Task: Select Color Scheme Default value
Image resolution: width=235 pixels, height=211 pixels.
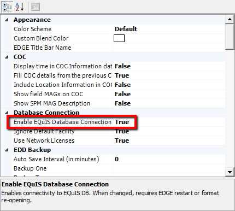Action: pos(169,29)
